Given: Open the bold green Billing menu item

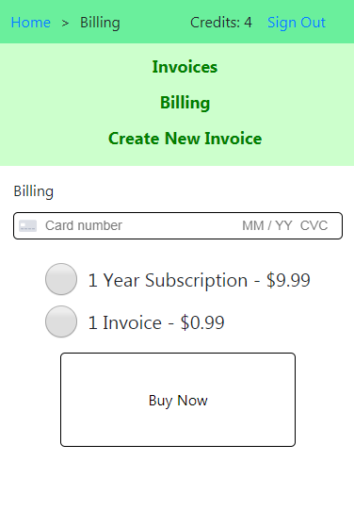Looking at the screenshot, I should click(185, 103).
